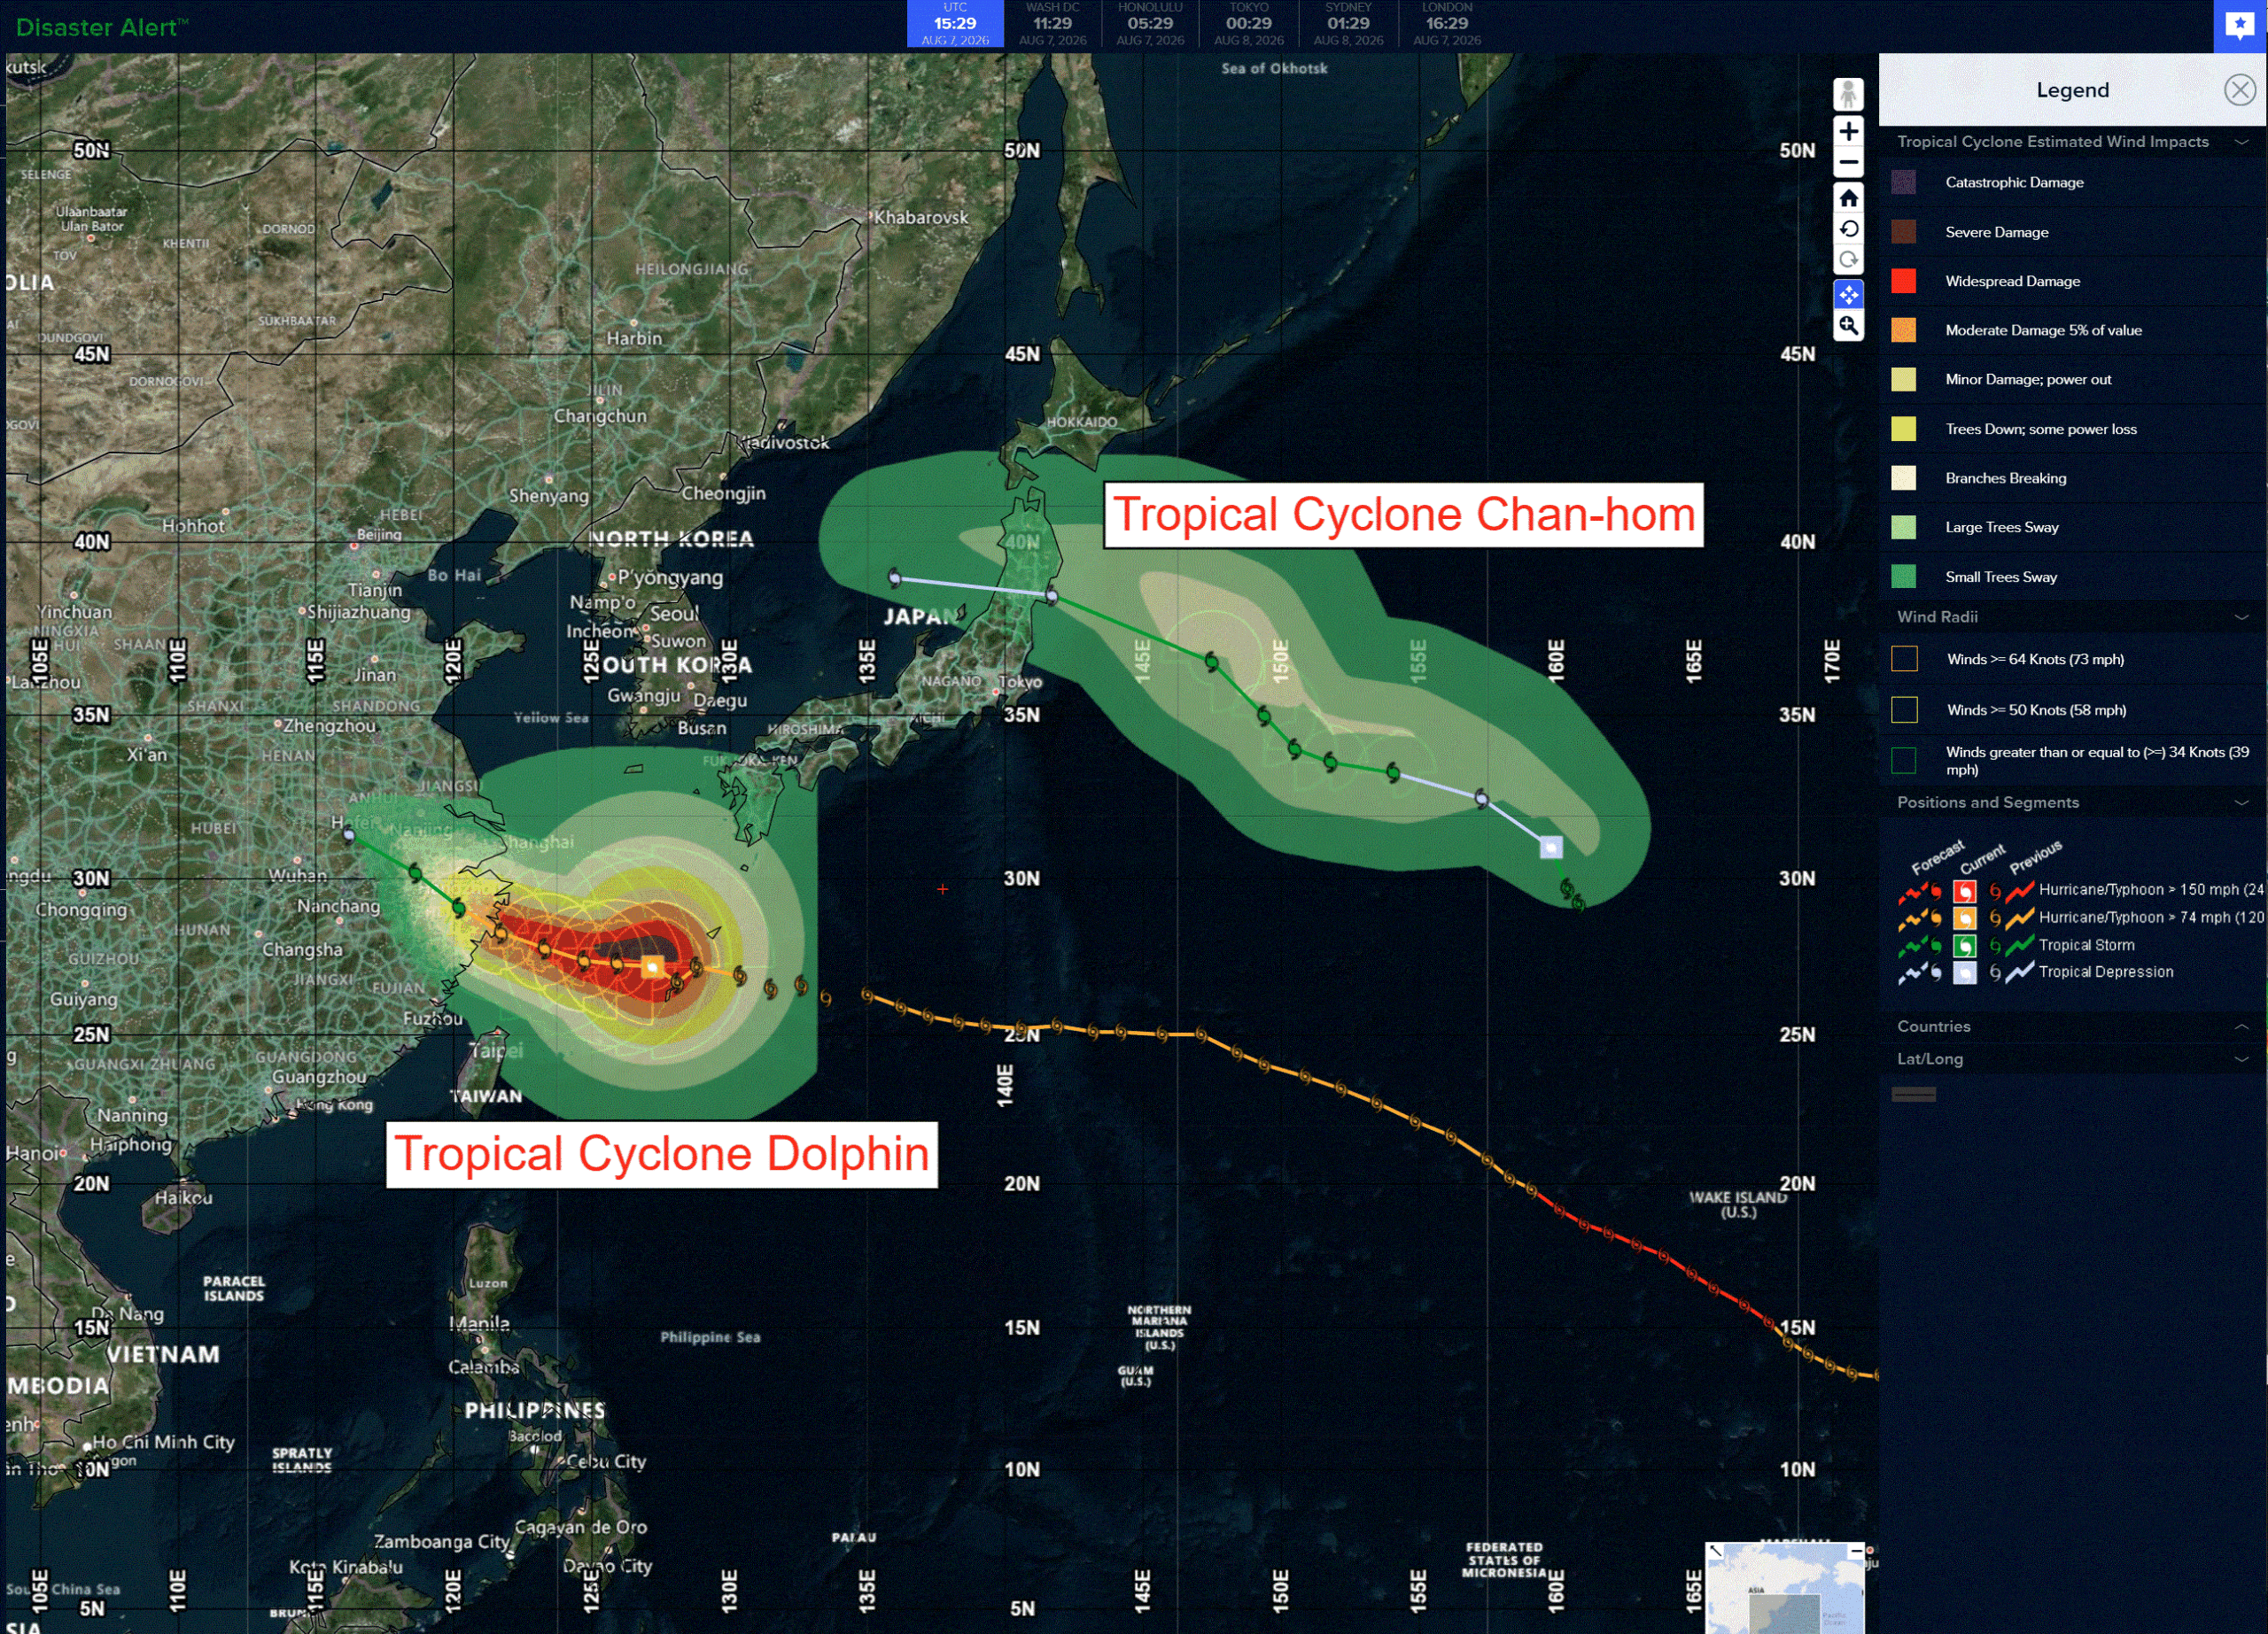This screenshot has width=2268, height=1634.
Task: Click the "Legend" panel title
Action: point(2072,90)
